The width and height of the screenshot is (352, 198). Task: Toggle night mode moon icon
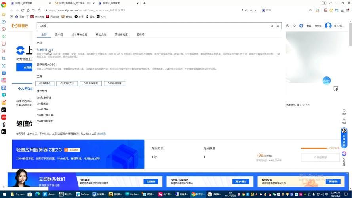pos(331,10)
